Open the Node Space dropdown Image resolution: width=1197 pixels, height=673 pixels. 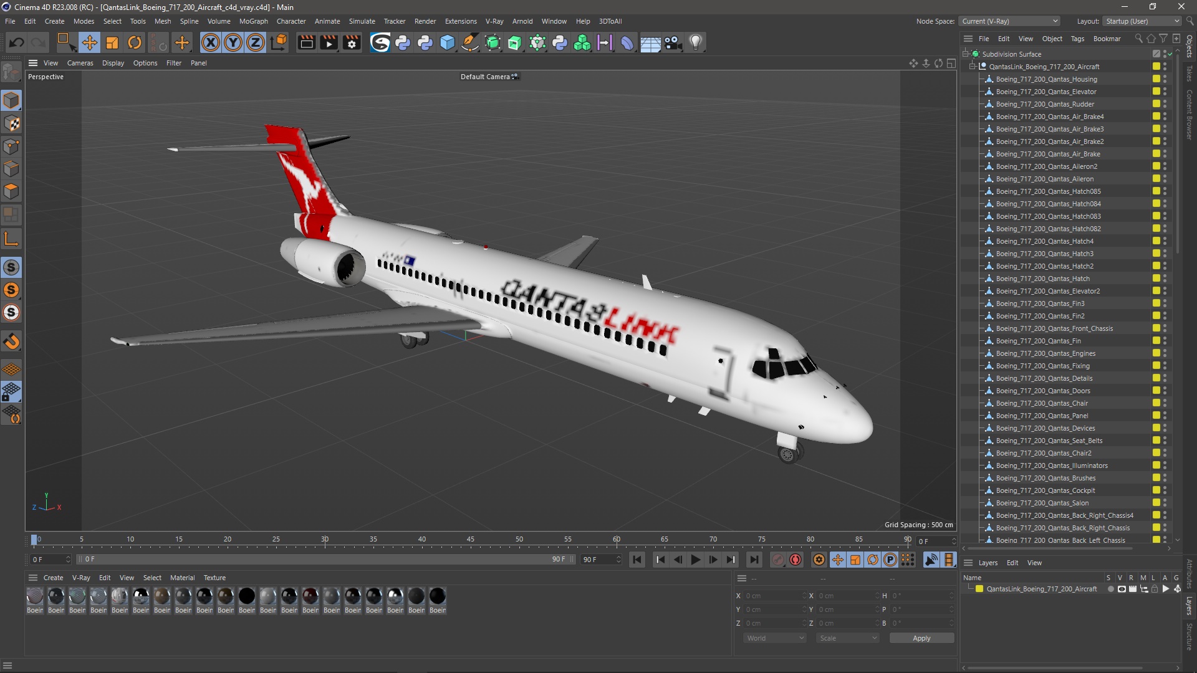coord(1009,21)
